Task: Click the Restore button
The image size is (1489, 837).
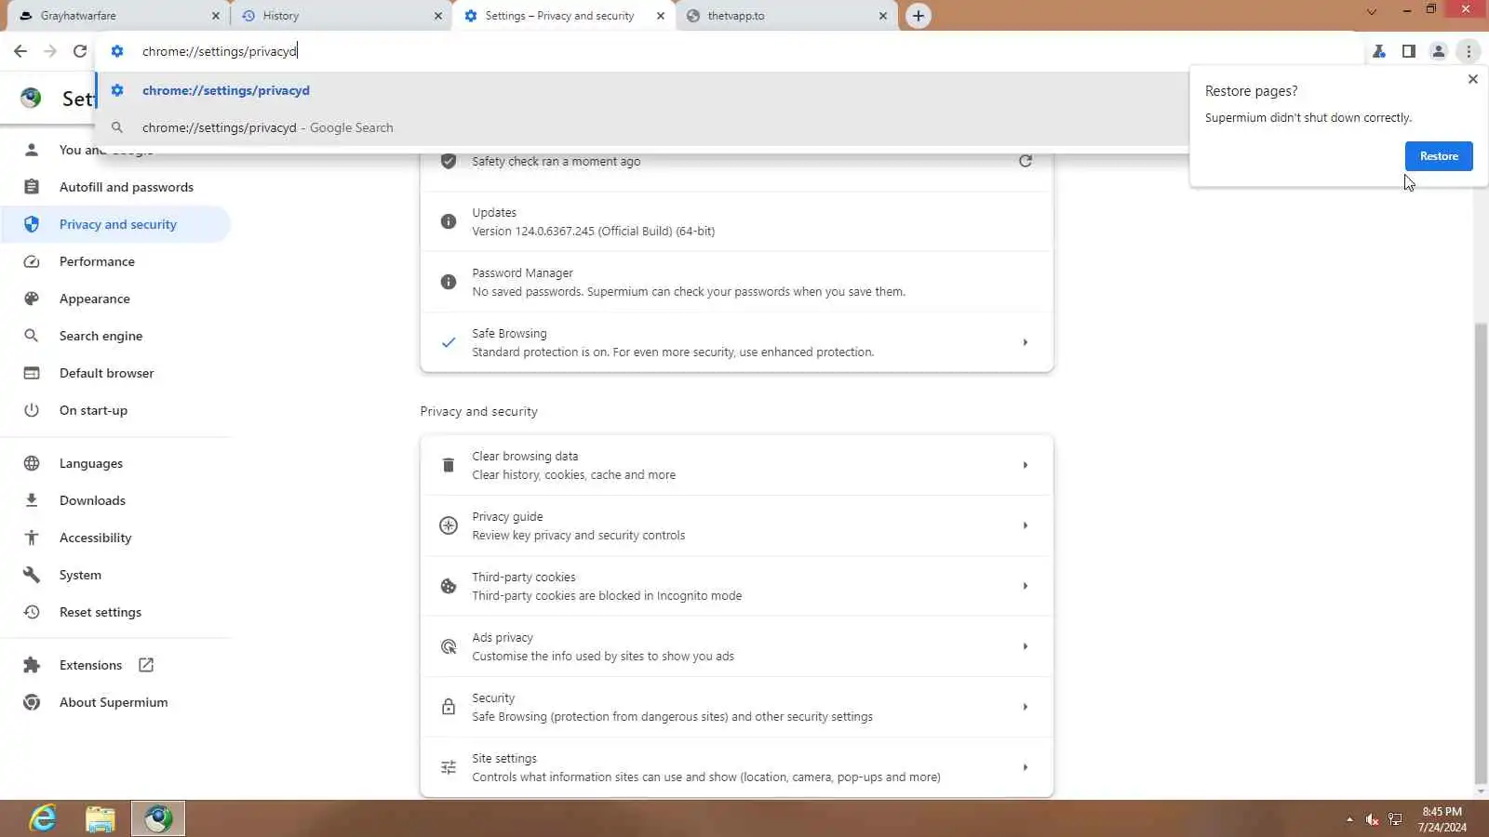Action: (1439, 156)
